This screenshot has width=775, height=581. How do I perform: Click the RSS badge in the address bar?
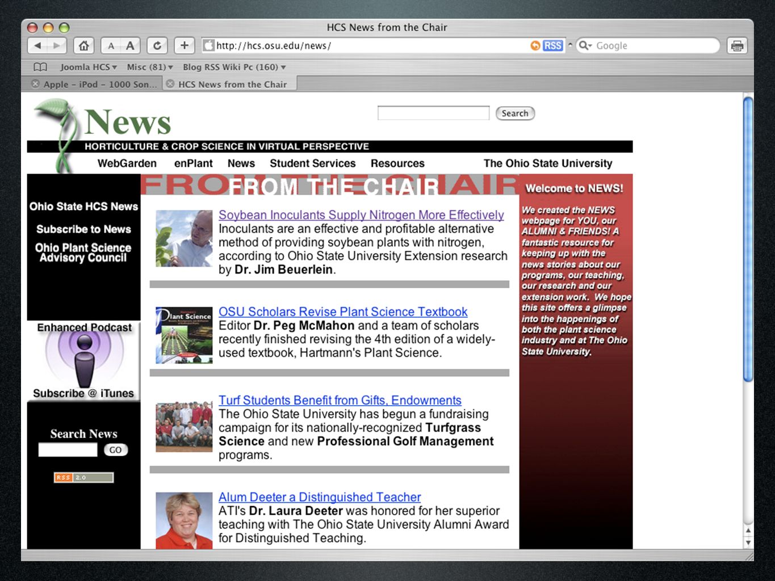[x=552, y=46]
